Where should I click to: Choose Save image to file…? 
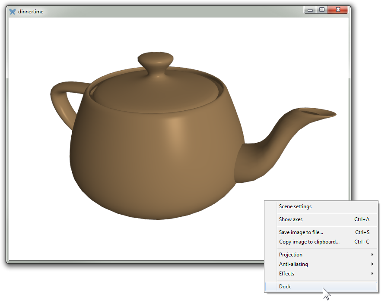tap(301, 232)
